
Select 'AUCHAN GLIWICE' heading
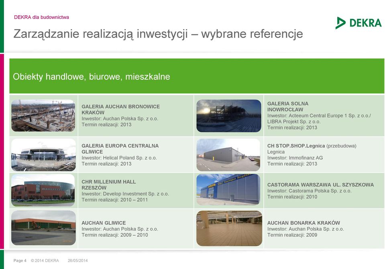[104, 223]
